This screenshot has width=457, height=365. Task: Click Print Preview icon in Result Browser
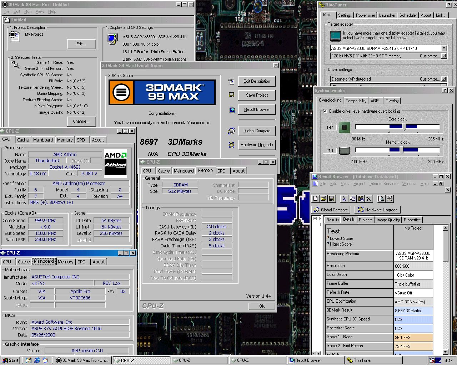(x=381, y=199)
